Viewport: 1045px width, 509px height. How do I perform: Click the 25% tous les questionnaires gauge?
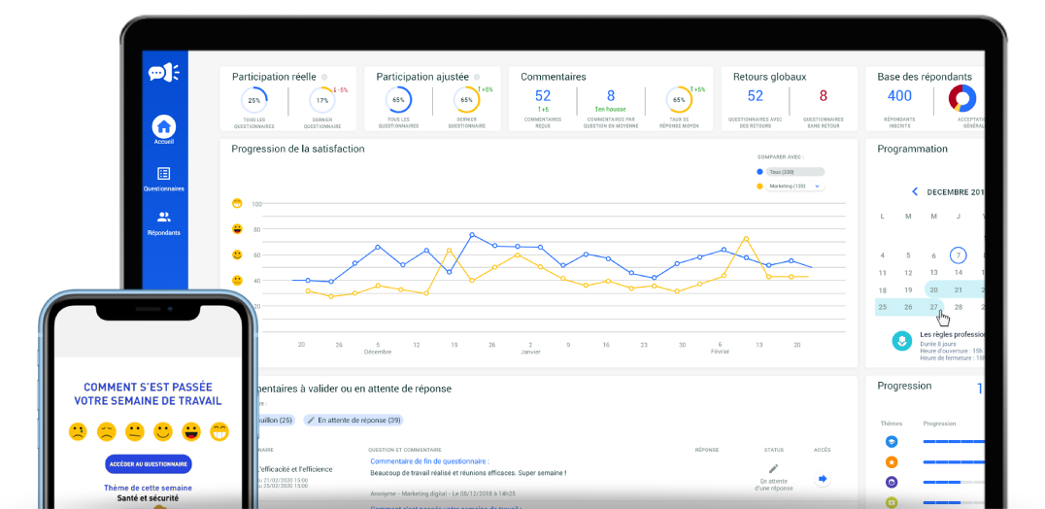(x=253, y=101)
